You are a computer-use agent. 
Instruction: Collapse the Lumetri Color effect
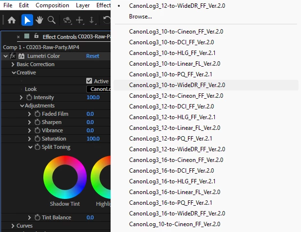click(x=5, y=56)
